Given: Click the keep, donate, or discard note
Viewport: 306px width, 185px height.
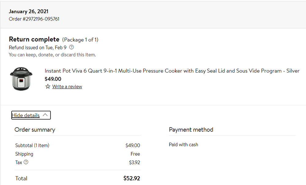Looking at the screenshot, I should tap(52, 55).
